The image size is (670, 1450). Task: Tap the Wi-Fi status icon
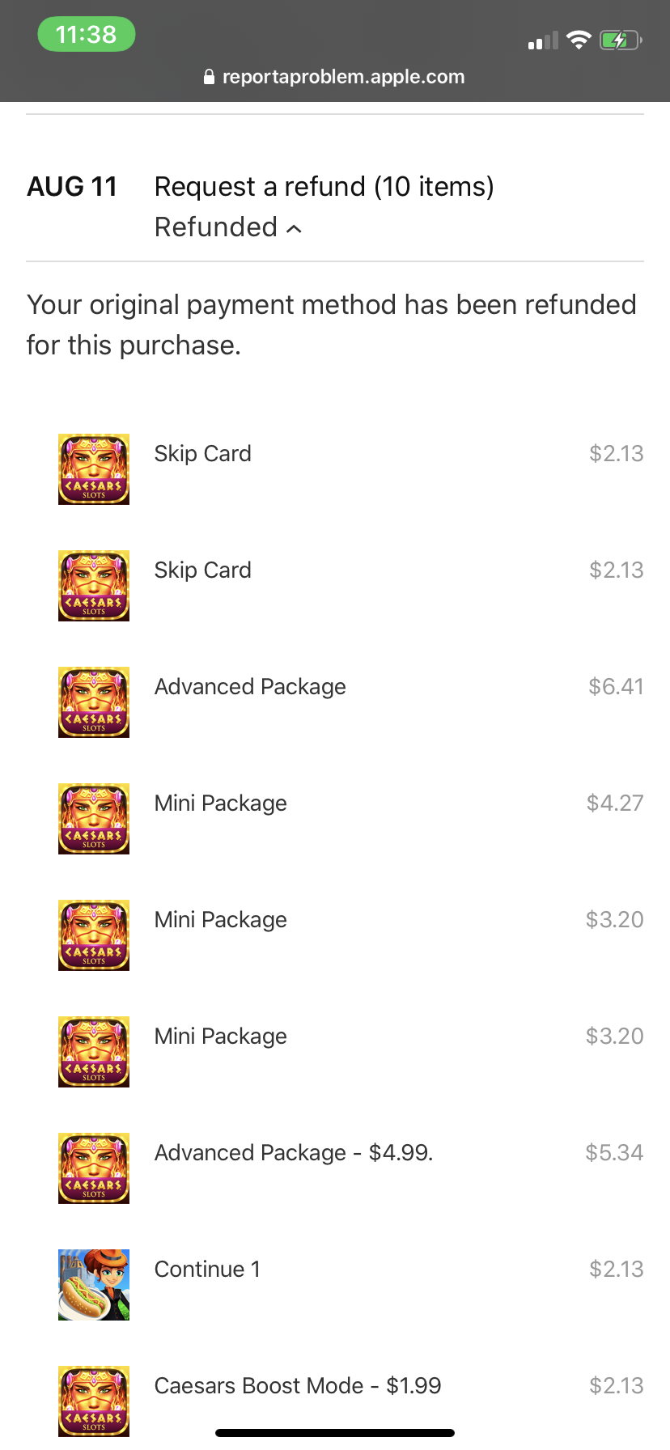click(x=579, y=40)
